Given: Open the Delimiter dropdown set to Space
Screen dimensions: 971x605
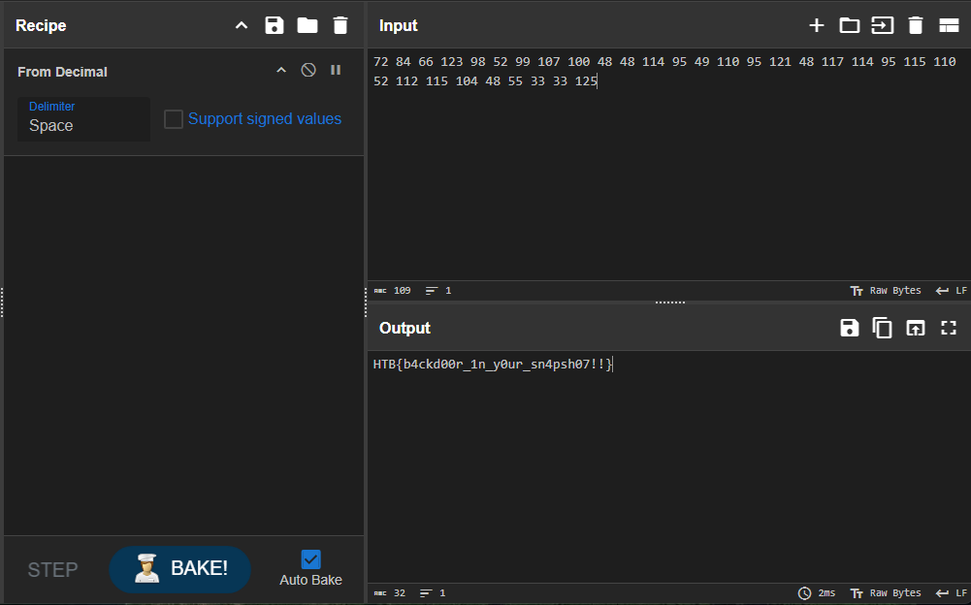Looking at the screenshot, I should pos(84,119).
